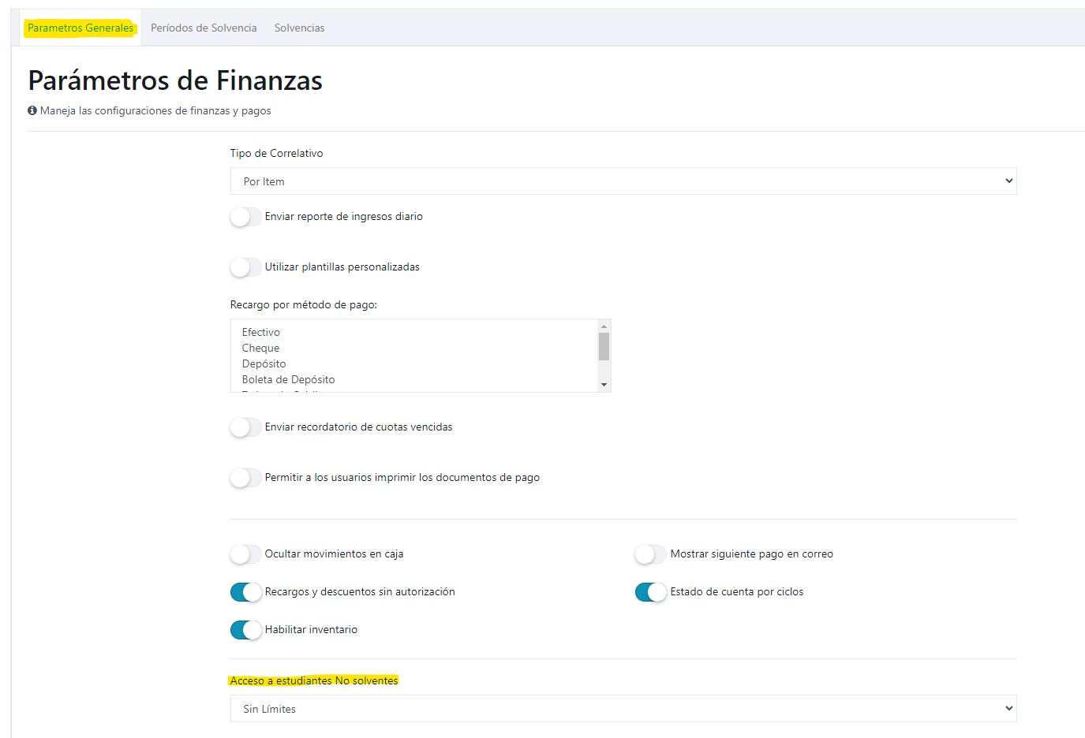Click the listbox scroll down arrow
1085x738 pixels.
click(x=604, y=385)
